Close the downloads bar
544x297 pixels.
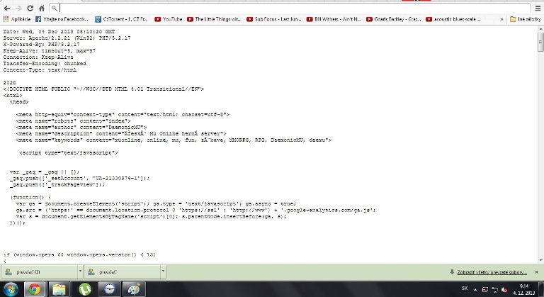537,271
